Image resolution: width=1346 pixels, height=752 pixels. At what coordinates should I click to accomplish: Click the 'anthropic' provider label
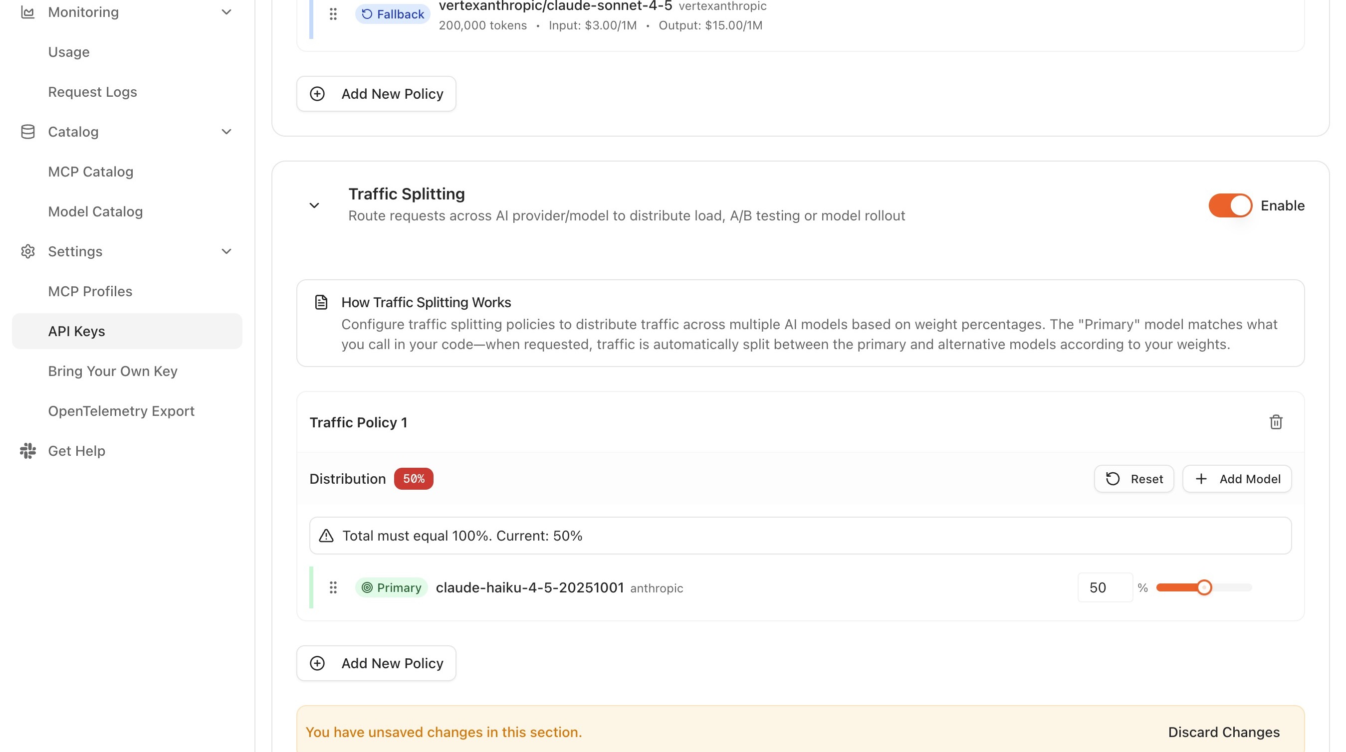coord(656,588)
